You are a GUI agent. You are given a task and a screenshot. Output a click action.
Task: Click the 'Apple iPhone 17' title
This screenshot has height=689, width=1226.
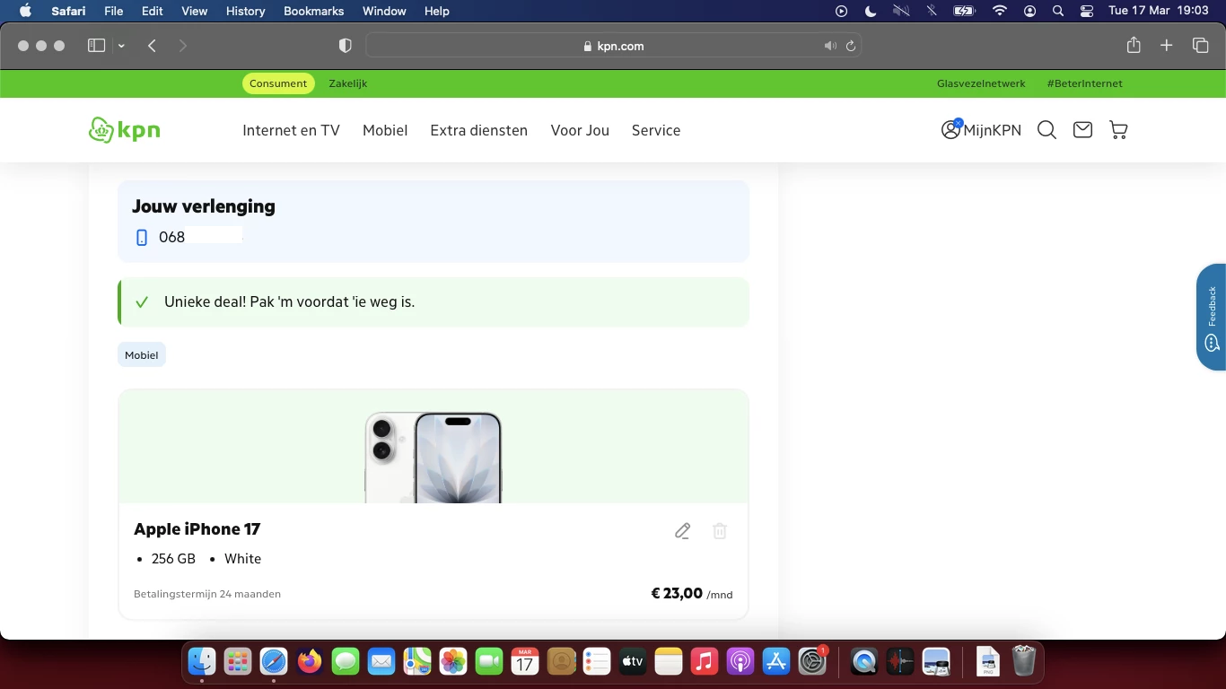point(197,529)
